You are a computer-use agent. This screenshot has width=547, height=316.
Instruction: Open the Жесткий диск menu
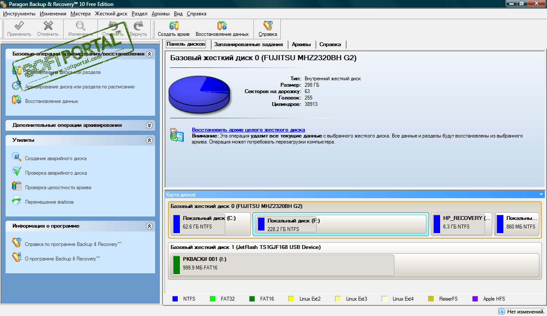[111, 14]
